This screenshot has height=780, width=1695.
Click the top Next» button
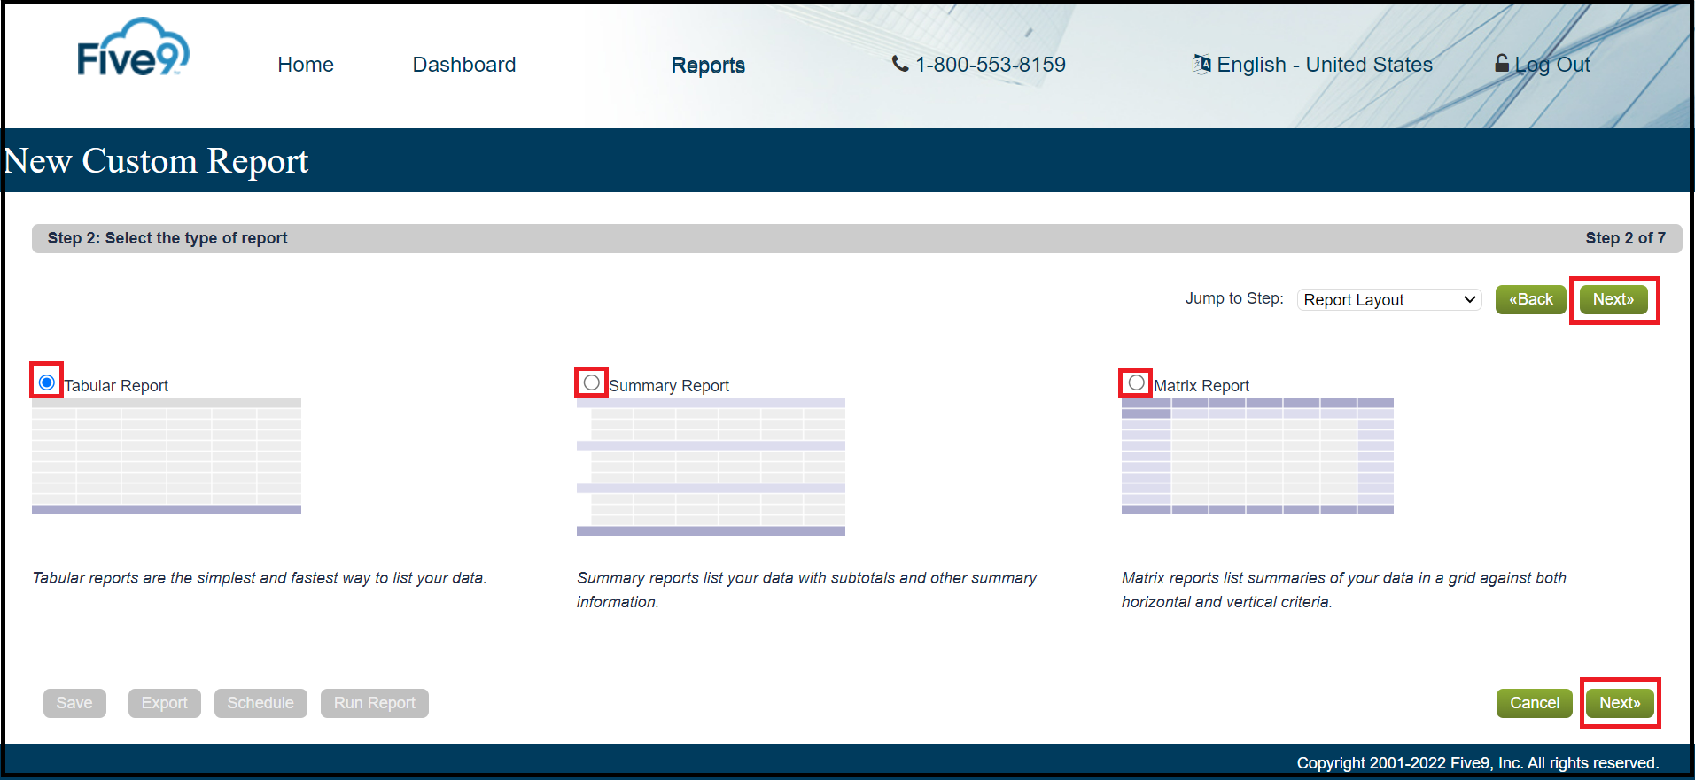(x=1613, y=300)
